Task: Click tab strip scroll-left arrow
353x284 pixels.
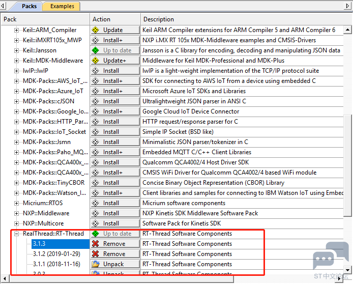Action: 3,6
